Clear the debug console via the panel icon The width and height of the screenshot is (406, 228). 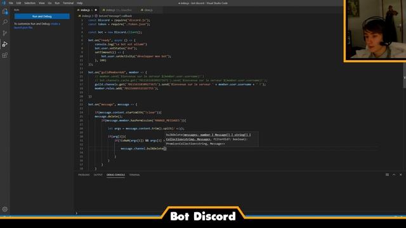tap(387, 175)
